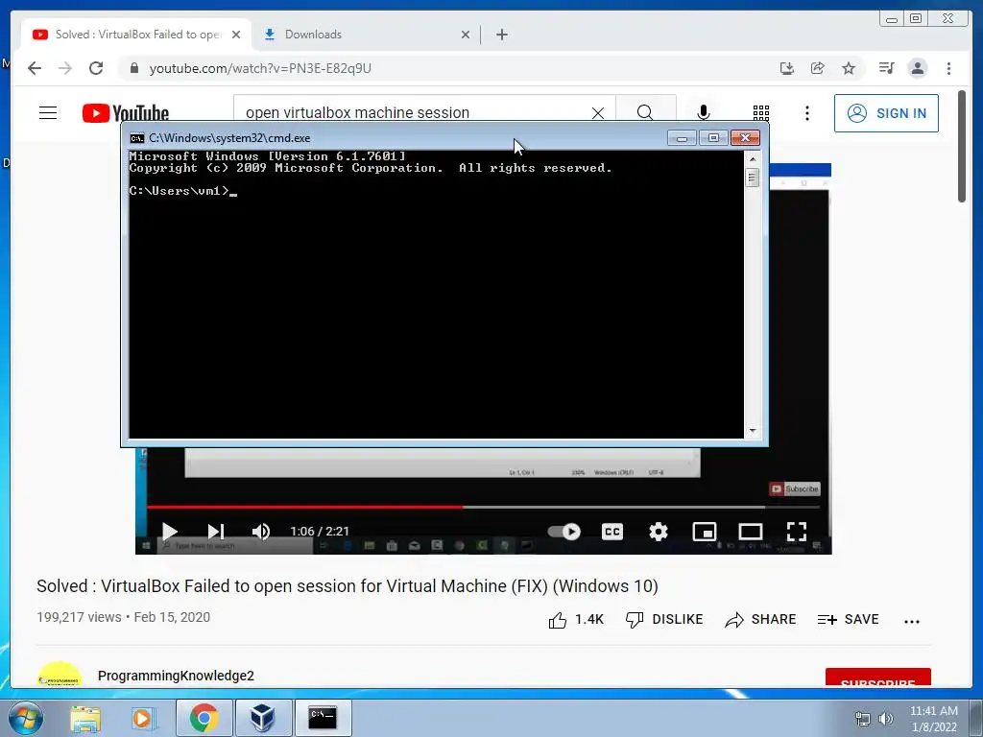Mute the video volume
983x737 pixels.
pos(261,532)
